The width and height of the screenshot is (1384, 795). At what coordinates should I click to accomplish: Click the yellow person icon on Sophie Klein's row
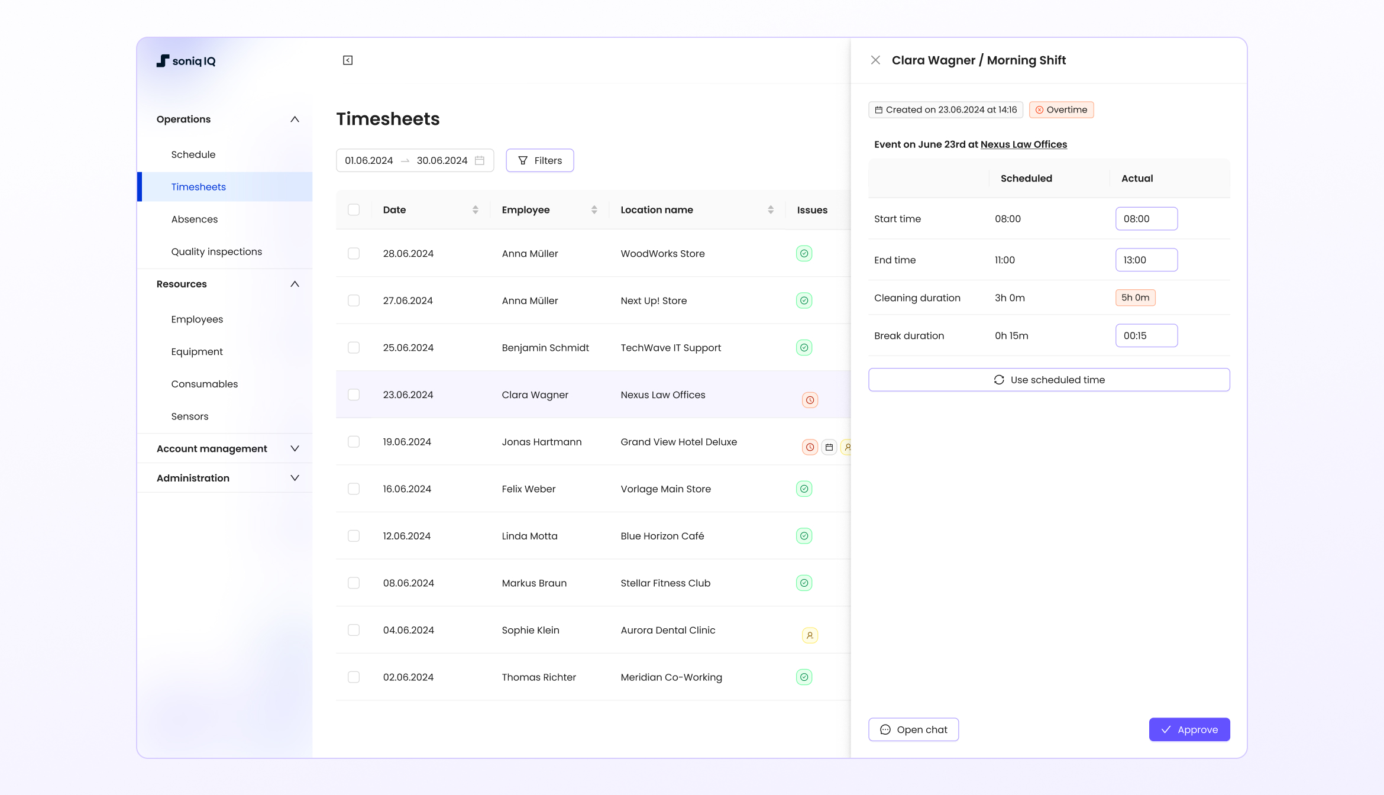click(x=809, y=635)
